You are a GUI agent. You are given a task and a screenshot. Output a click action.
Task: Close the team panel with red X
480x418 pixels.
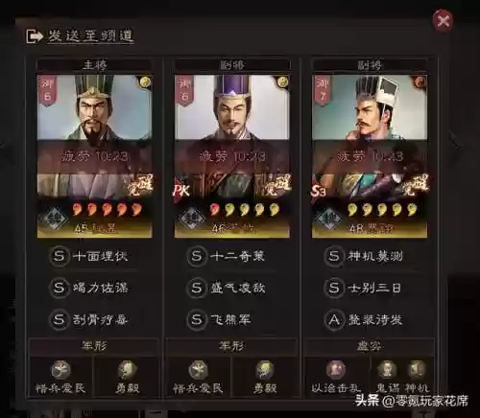(x=443, y=21)
